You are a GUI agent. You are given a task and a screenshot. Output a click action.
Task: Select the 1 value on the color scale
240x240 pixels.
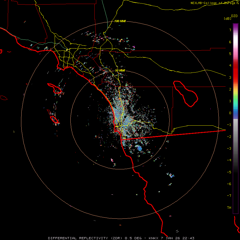pyautogui.click(x=230, y=101)
